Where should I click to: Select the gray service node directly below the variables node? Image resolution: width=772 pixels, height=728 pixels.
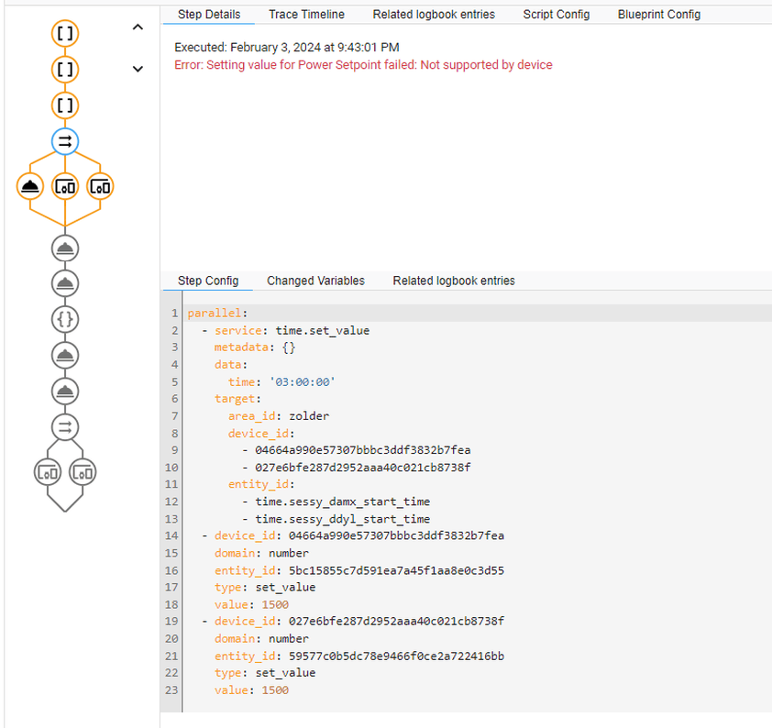pyautogui.click(x=65, y=356)
